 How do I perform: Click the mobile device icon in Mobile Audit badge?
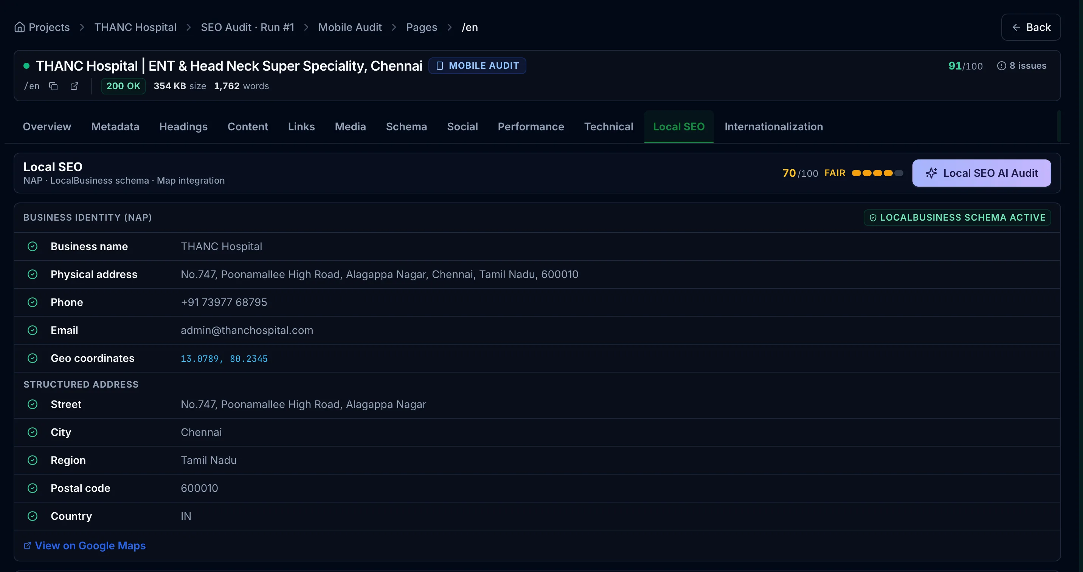point(440,66)
